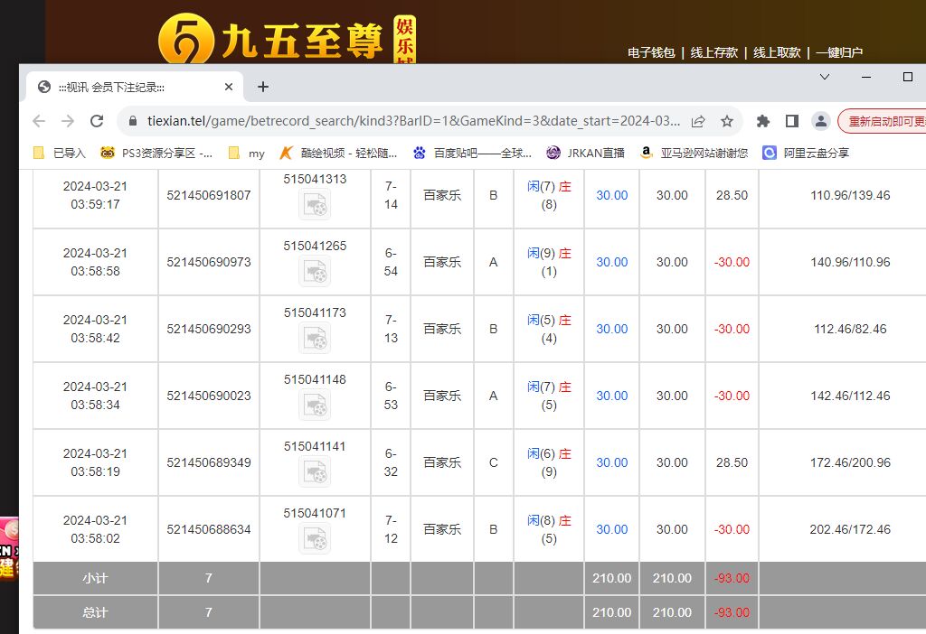Go back to the previous page
The width and height of the screenshot is (926, 634).
pos(38,121)
